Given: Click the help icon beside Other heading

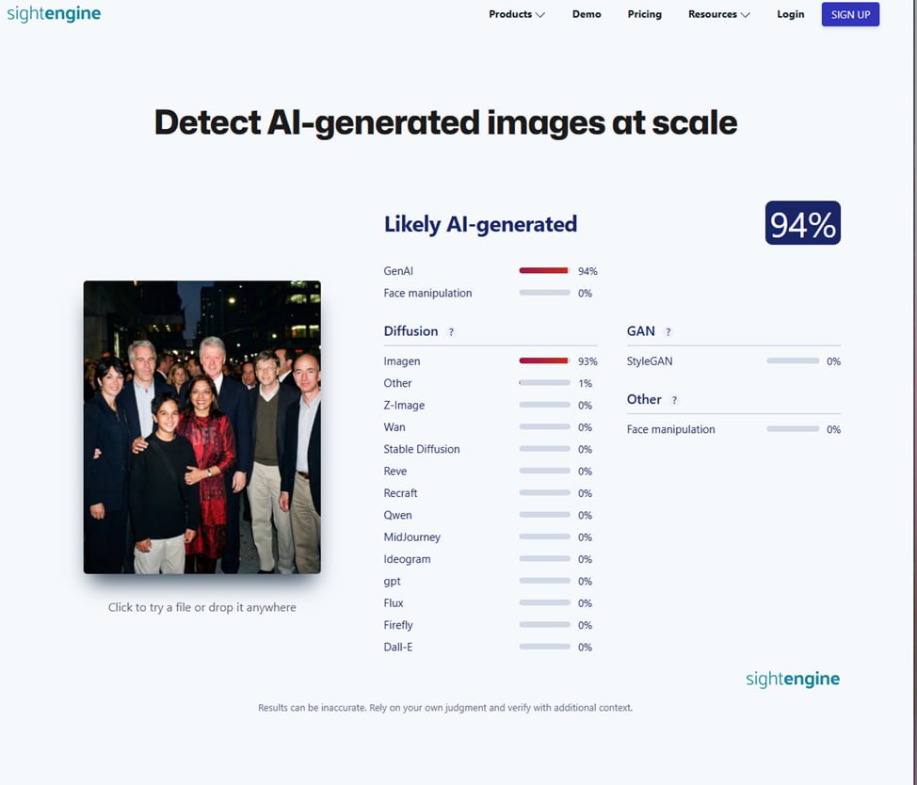Looking at the screenshot, I should [x=674, y=400].
